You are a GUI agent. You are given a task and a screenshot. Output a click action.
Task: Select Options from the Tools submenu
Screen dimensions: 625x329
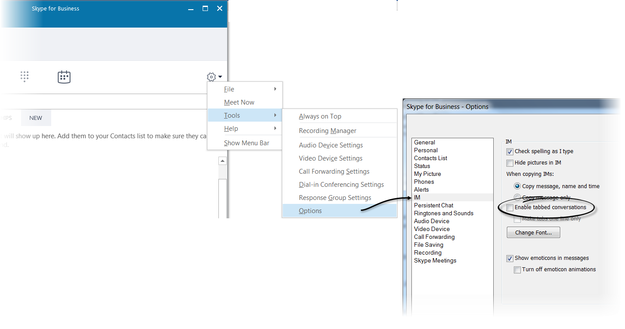(x=310, y=210)
